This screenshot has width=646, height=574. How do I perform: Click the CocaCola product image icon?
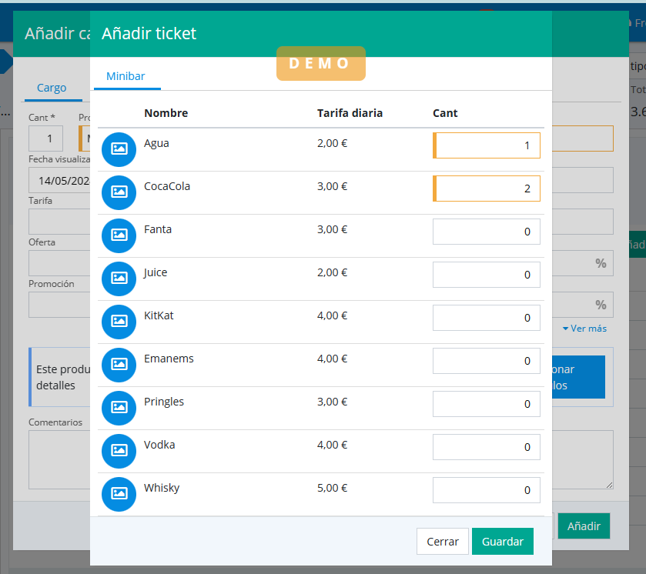(x=119, y=192)
